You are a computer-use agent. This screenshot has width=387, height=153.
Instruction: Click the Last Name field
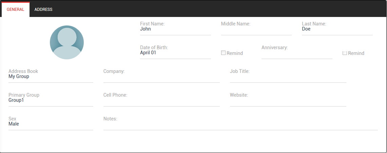coord(337,29)
